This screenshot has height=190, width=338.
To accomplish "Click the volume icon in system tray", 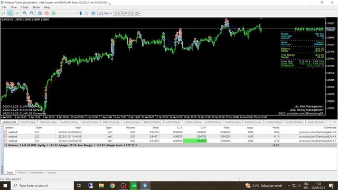I will tap(299, 185).
